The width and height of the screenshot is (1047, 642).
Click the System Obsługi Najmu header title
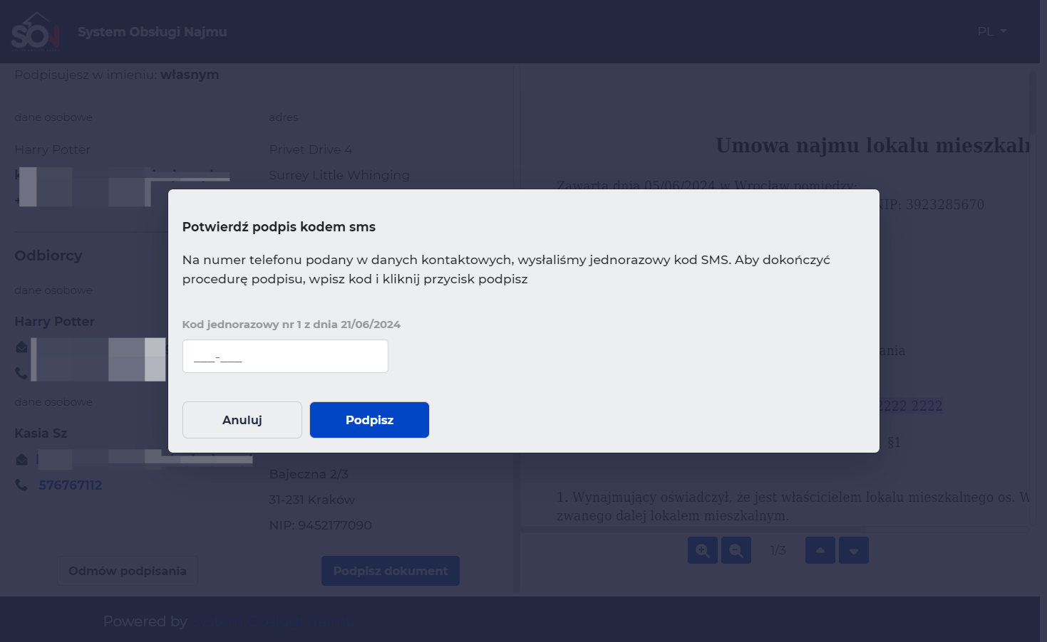click(153, 32)
